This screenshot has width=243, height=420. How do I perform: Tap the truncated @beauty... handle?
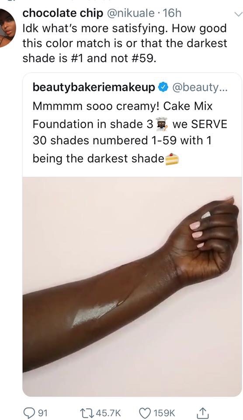[x=200, y=87]
